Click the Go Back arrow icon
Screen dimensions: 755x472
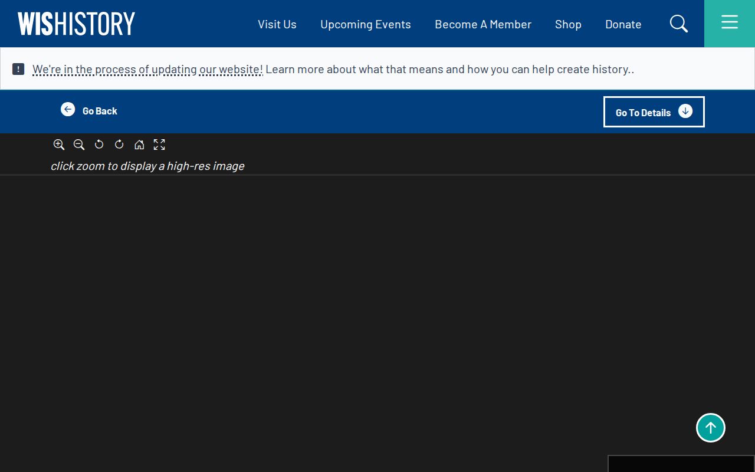click(68, 109)
